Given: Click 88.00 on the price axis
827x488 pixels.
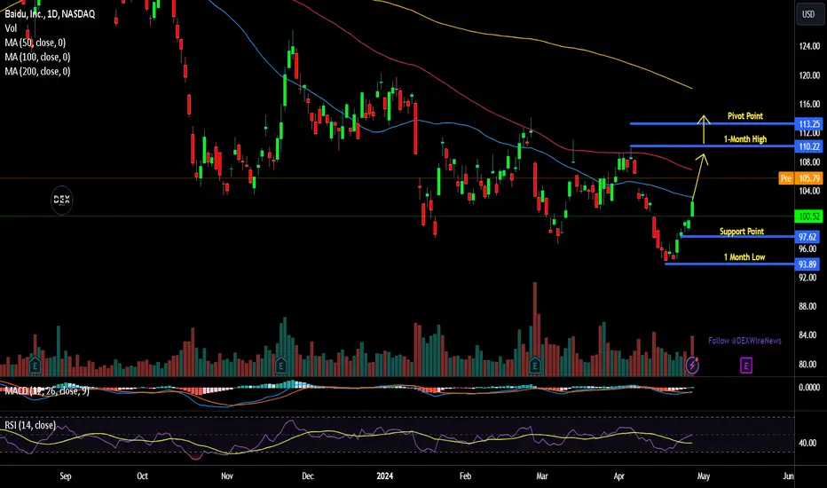Looking at the screenshot, I should click(x=809, y=306).
